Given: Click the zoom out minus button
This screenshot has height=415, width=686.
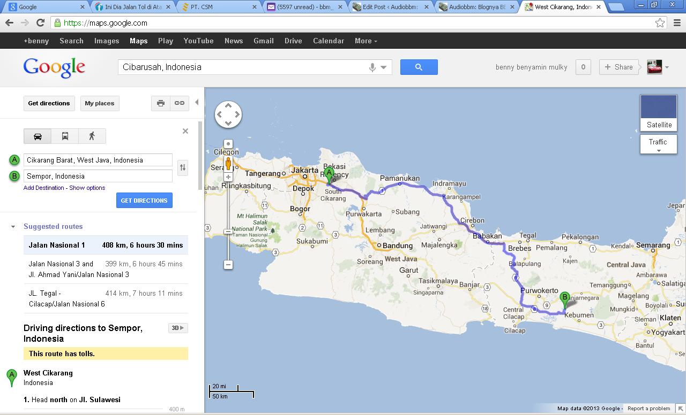Looking at the screenshot, I should 228,265.
